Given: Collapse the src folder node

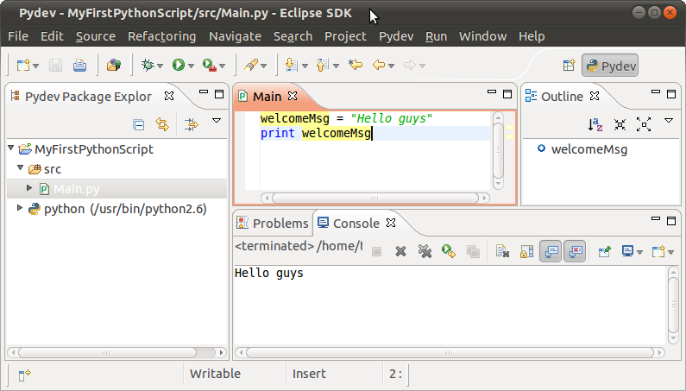Looking at the screenshot, I should 21,167.
